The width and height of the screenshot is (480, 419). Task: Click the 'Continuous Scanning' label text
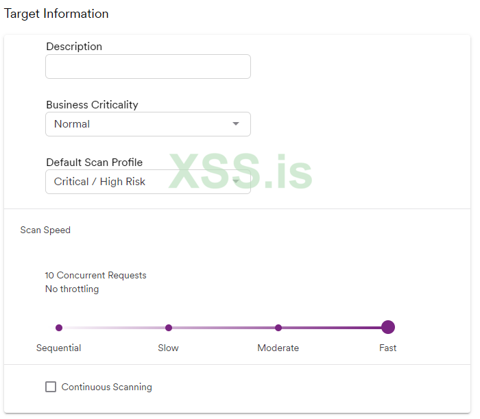[107, 387]
